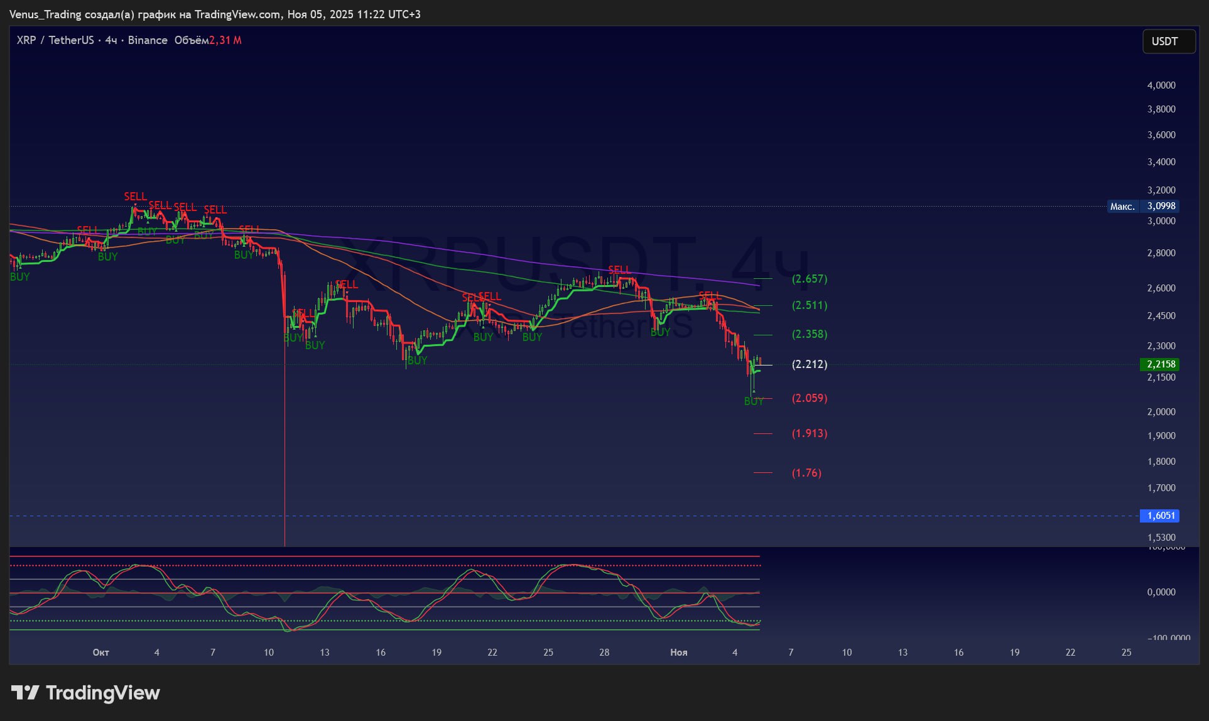Click the (2.358) target level label
The image size is (1209, 721).
[x=809, y=334]
